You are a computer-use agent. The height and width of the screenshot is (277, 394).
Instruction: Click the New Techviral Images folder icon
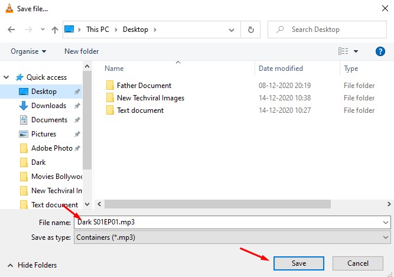point(110,97)
